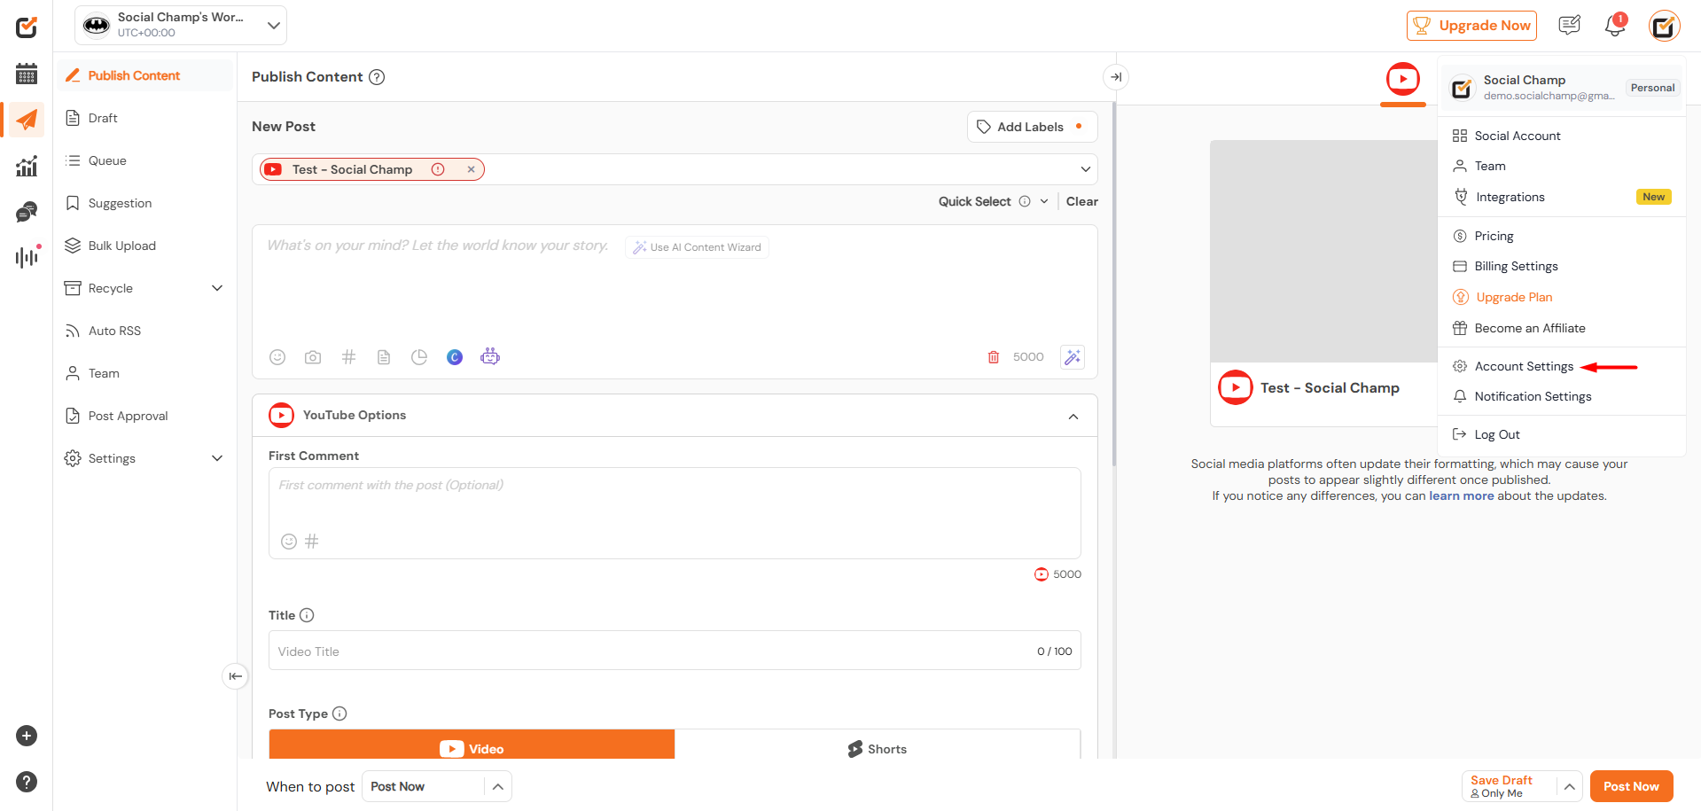Open Billing Settings in profile menu
The height and width of the screenshot is (811, 1701).
[x=1516, y=266]
